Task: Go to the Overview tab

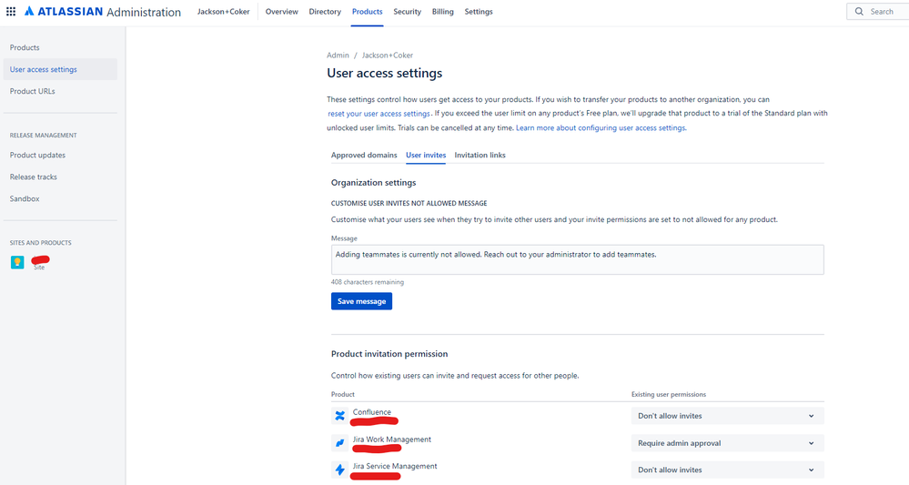Action: click(x=282, y=12)
